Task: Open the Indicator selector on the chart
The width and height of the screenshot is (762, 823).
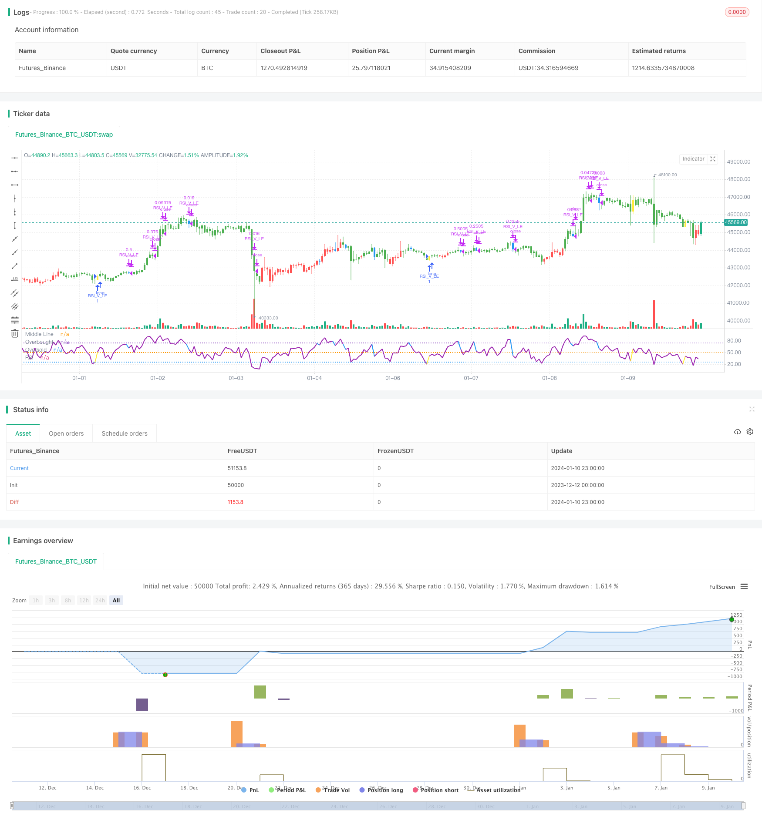Action: tap(693, 159)
